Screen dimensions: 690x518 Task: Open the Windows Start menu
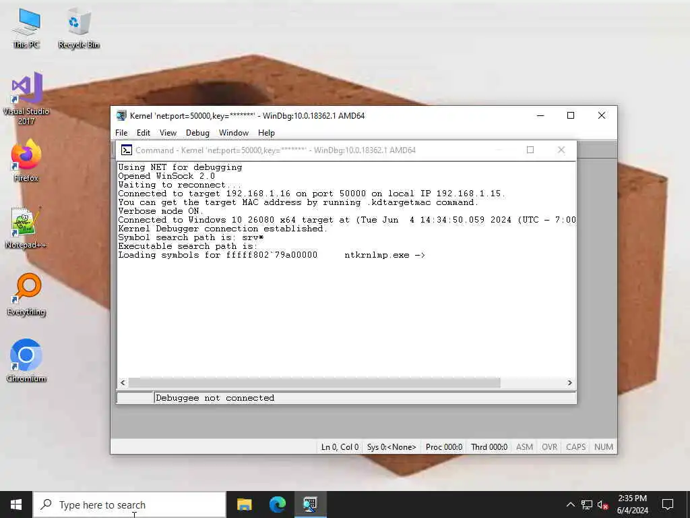click(16, 505)
